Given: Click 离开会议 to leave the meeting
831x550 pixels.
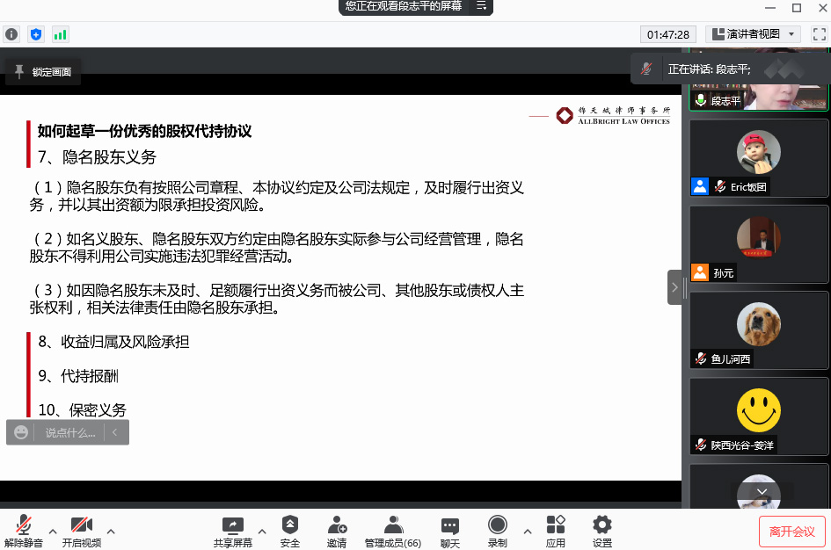Looking at the screenshot, I should click(792, 532).
